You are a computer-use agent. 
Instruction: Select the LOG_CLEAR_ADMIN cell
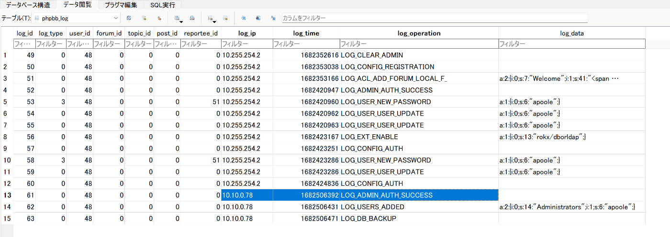419,55
